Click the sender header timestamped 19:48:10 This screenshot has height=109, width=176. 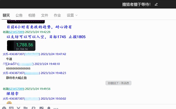click(31, 64)
